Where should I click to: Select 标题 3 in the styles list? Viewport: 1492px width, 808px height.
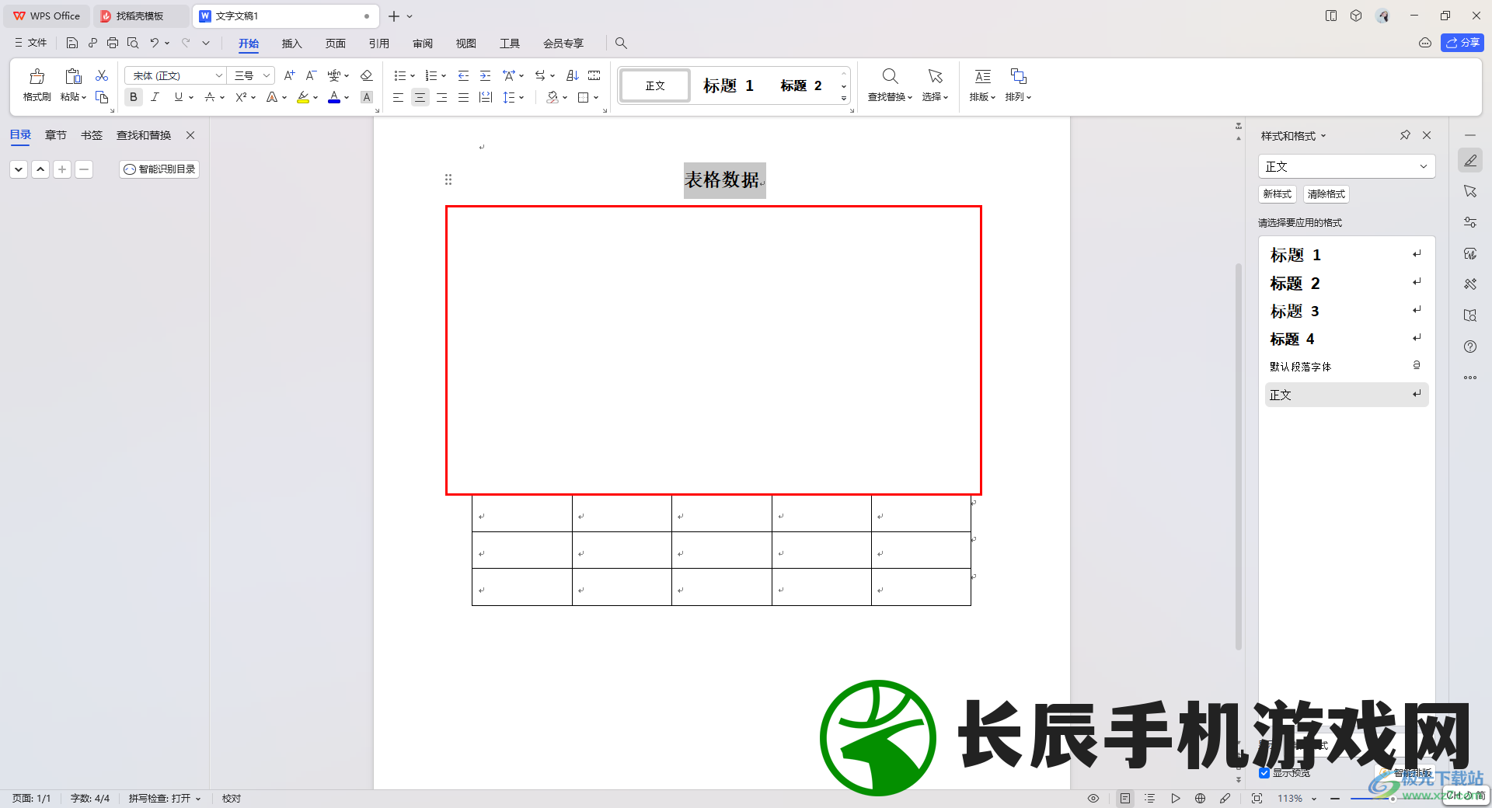tap(1346, 311)
